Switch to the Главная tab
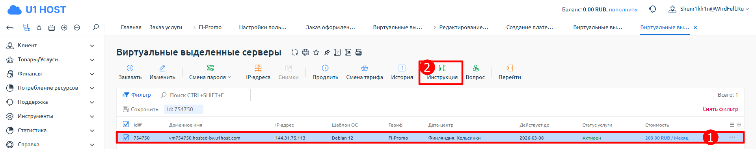756x149 pixels. (131, 27)
